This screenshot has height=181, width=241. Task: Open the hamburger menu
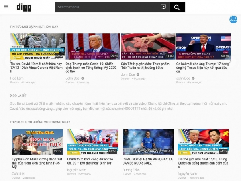[x=6, y=7]
